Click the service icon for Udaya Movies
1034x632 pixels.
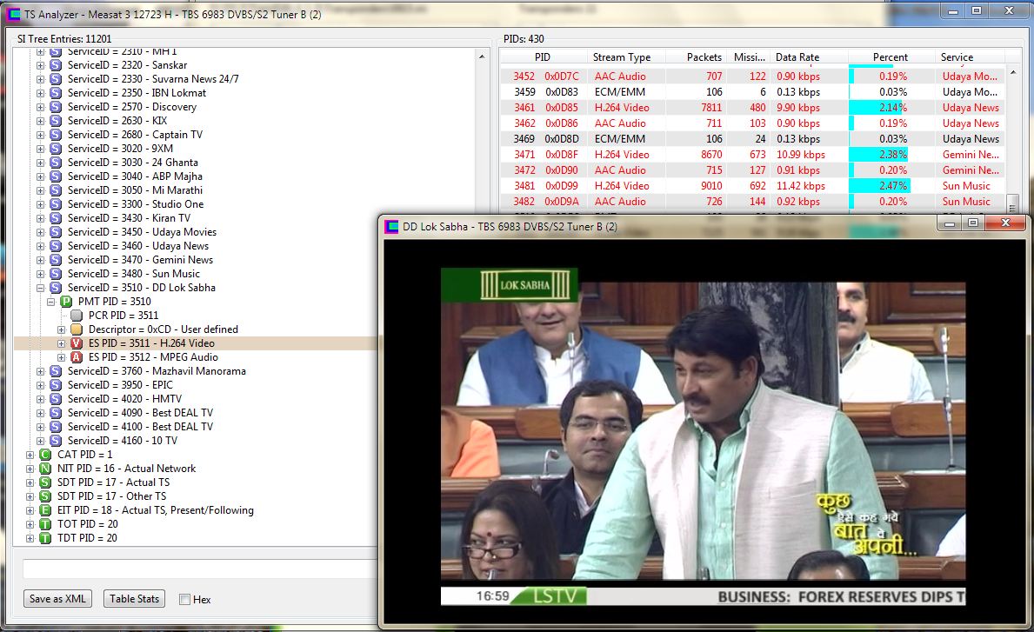[x=56, y=232]
